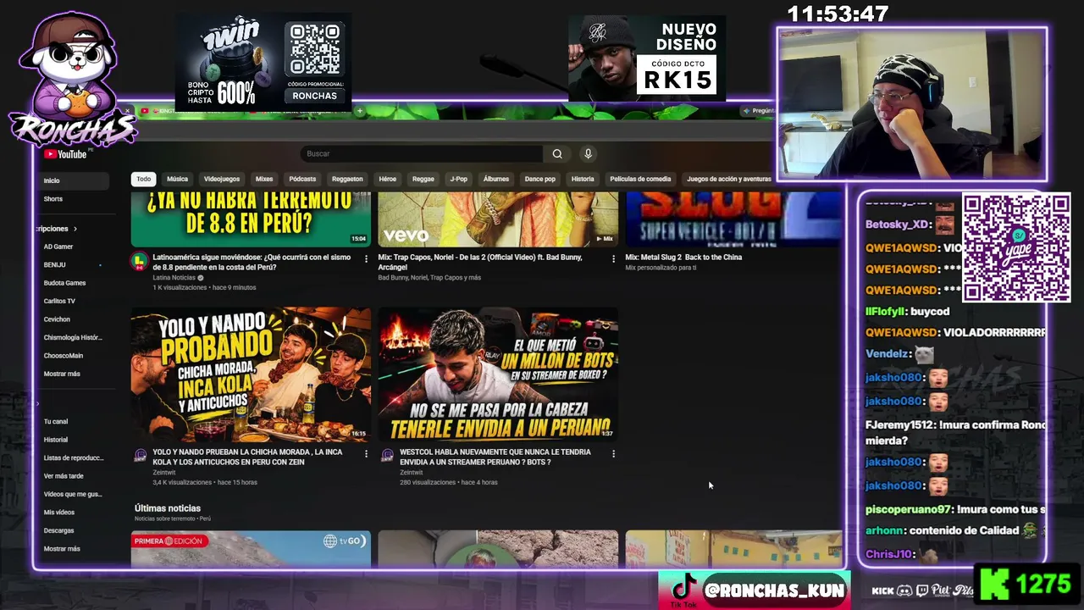Play the Un Millón de Bots thumbnail
The width and height of the screenshot is (1084, 610).
pyautogui.click(x=498, y=374)
